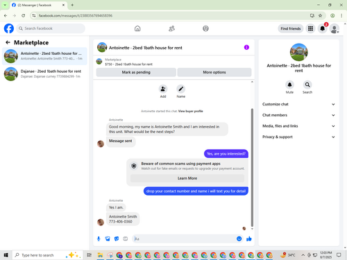Click the 'Message sent' bubble

[121, 141]
